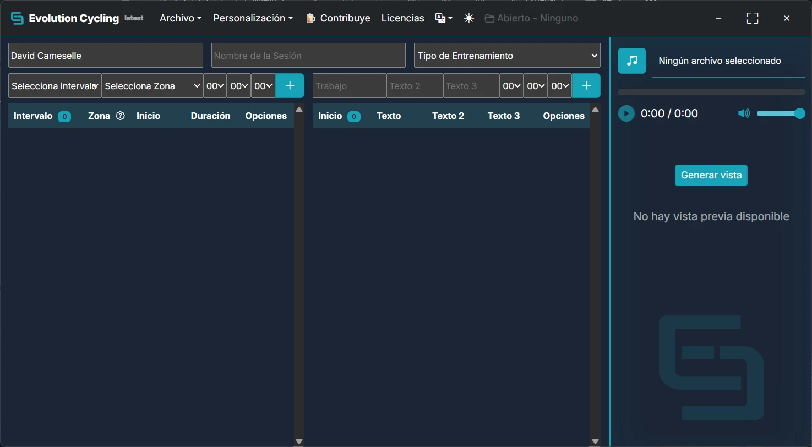Focus the Texto 2 input field

click(415, 86)
